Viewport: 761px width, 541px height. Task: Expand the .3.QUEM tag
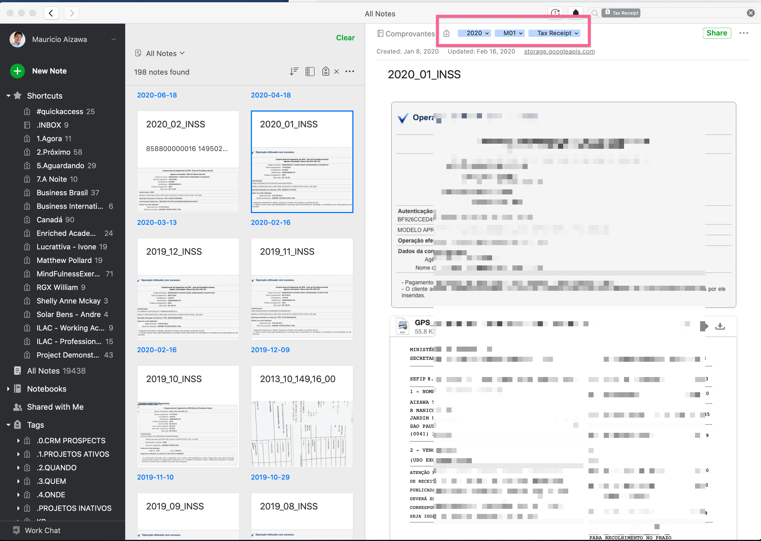(x=18, y=481)
